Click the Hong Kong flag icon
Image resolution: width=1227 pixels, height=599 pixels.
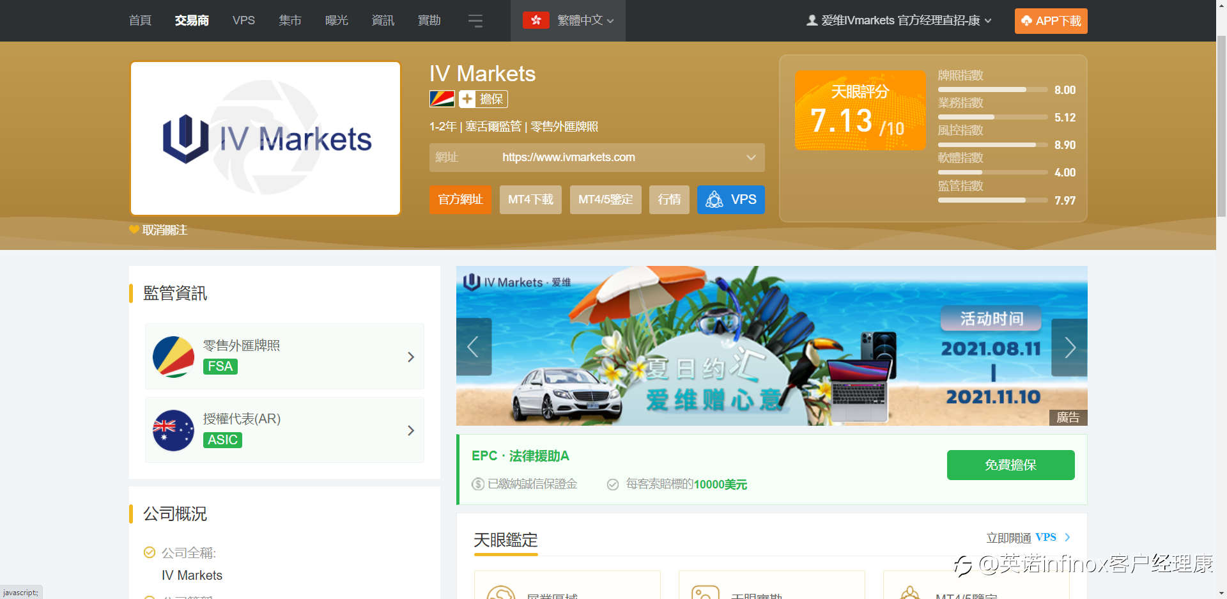[536, 20]
